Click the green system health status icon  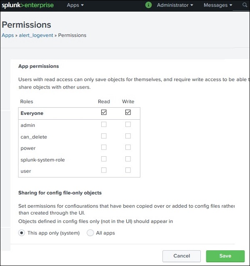(148, 5)
